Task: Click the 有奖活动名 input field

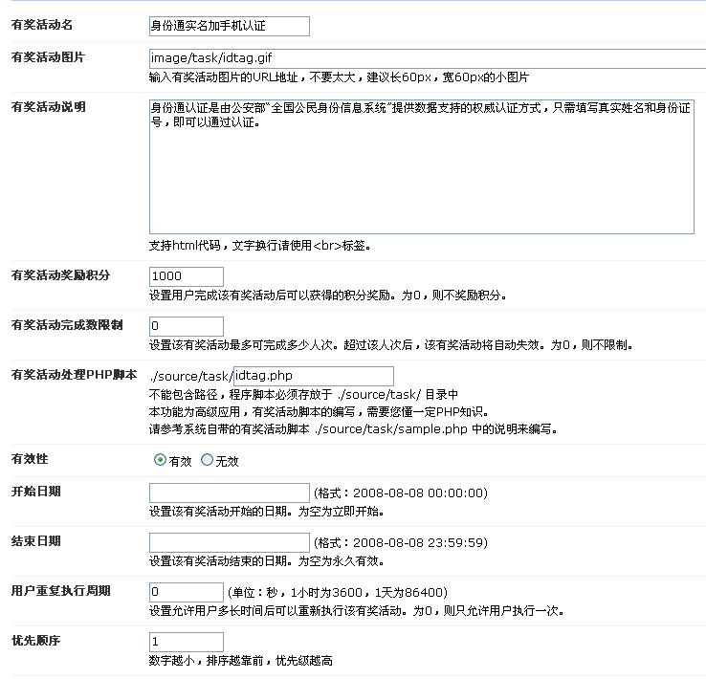Action: [x=230, y=26]
